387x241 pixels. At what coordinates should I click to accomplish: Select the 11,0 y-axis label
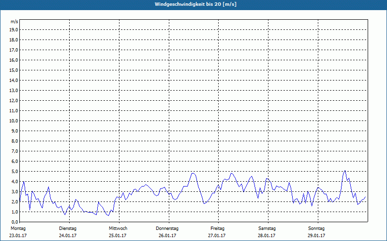tap(14, 111)
